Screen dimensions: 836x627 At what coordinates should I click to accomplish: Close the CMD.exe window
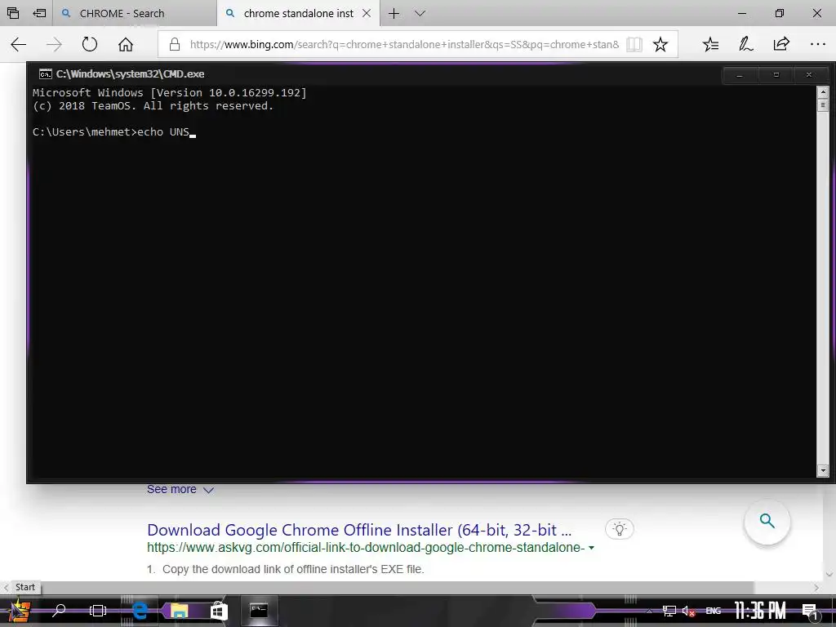(x=809, y=75)
